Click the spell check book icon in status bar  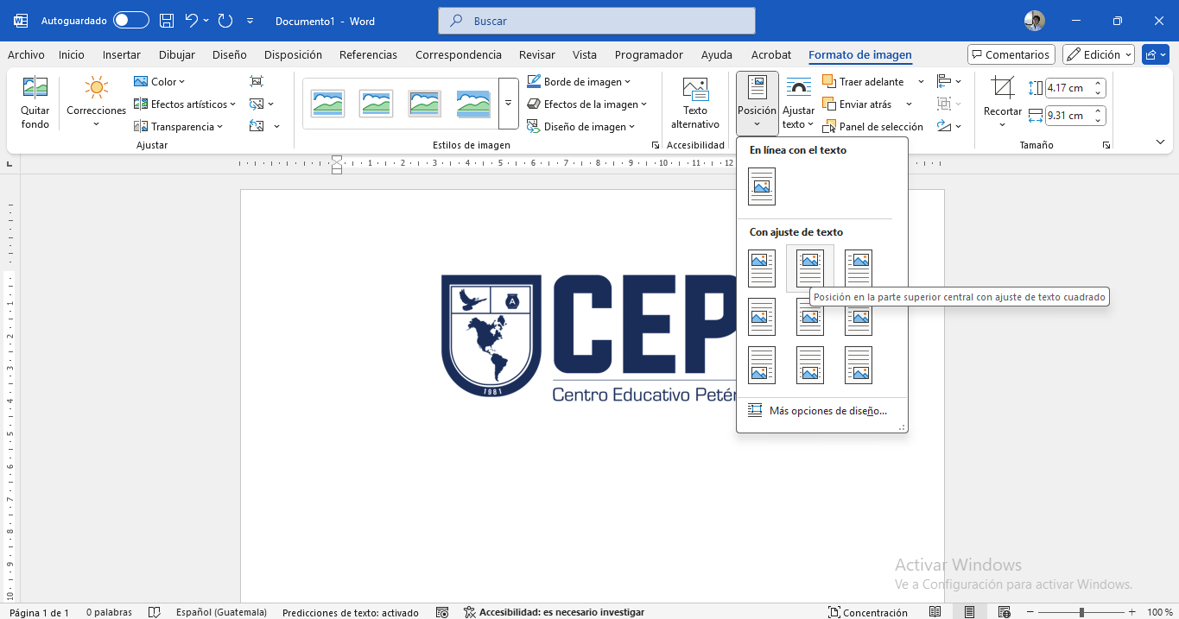[x=155, y=612]
